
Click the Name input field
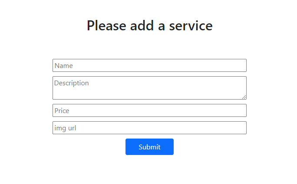click(x=149, y=65)
